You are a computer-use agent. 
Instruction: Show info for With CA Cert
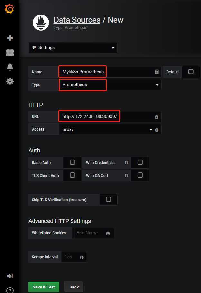[126, 176]
